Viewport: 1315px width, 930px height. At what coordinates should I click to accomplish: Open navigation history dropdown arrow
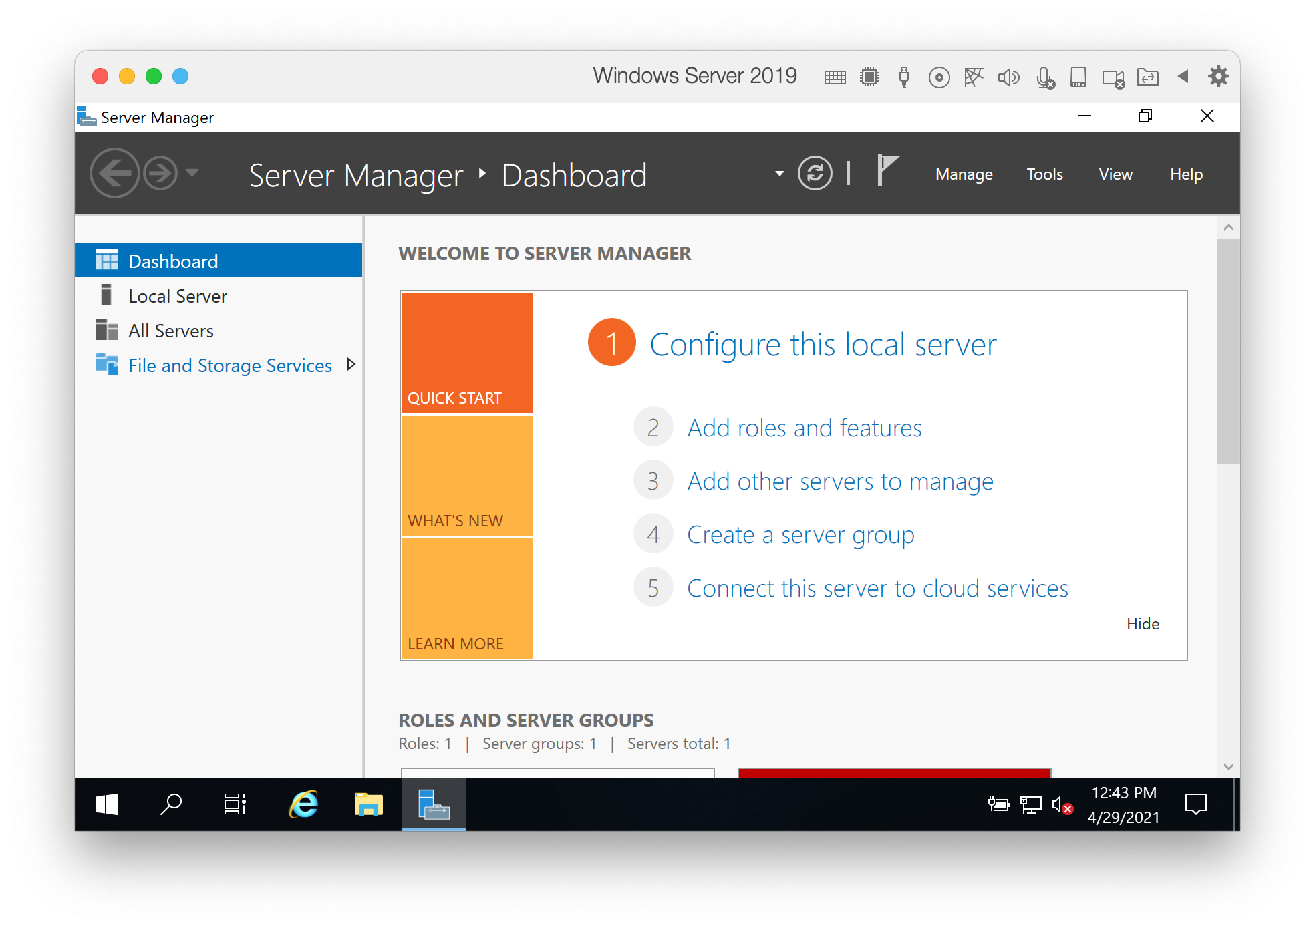point(192,173)
